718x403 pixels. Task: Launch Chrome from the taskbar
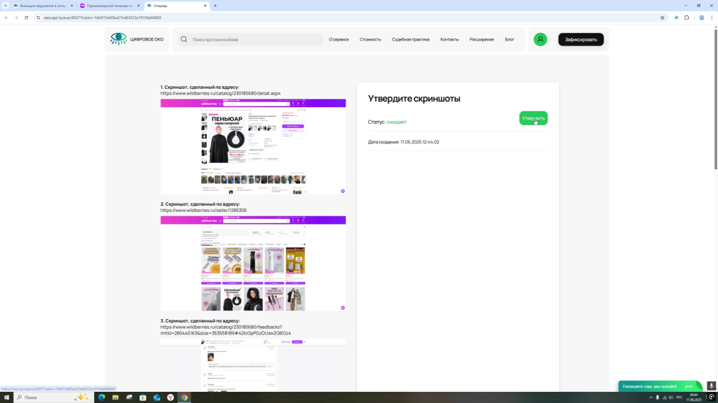pos(184,397)
